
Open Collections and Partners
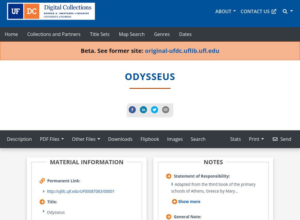pos(54,34)
